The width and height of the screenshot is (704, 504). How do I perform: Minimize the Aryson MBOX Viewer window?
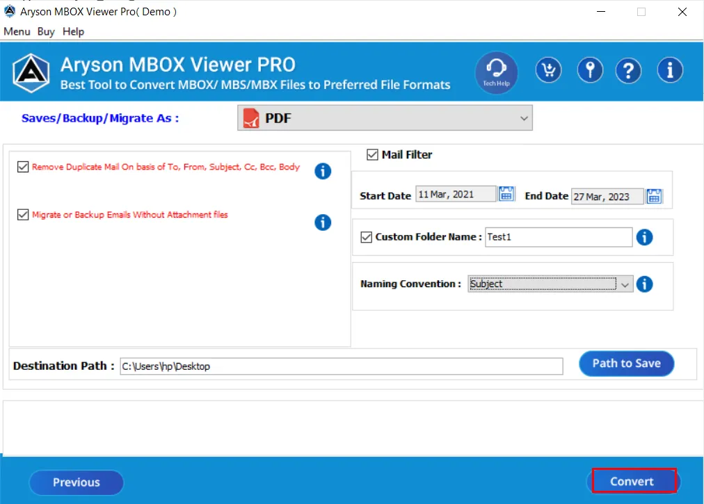coord(601,12)
